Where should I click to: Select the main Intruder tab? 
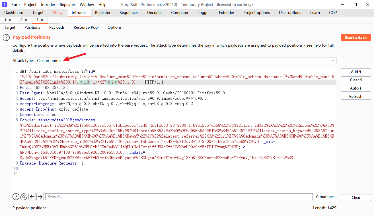click(x=79, y=13)
